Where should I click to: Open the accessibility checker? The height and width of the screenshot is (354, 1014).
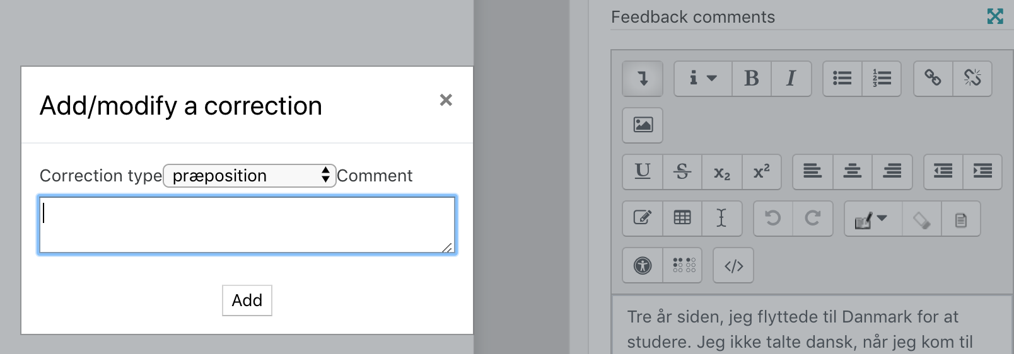(x=643, y=266)
